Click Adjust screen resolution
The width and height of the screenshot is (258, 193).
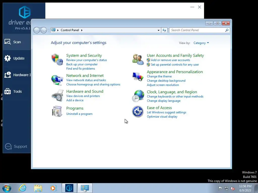[163, 85]
